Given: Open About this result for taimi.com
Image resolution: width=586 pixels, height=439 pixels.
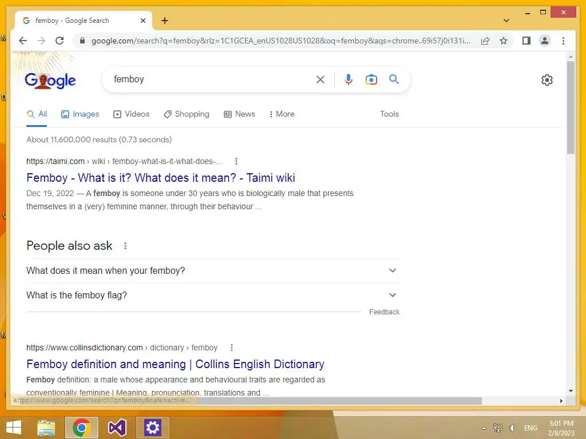Looking at the screenshot, I should tap(236, 161).
